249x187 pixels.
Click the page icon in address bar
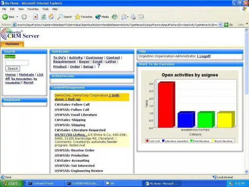coord(14,25)
